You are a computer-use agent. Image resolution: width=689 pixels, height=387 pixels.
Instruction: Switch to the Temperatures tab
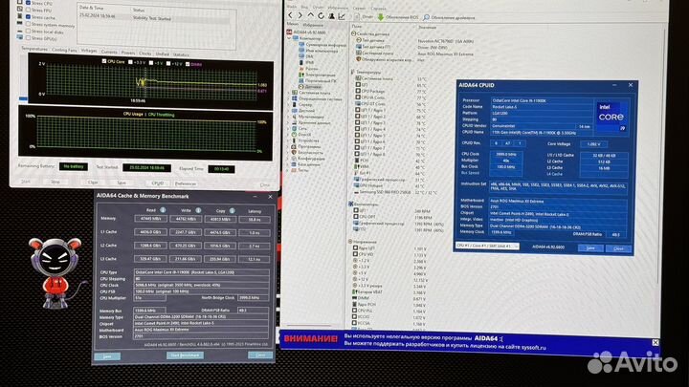(33, 49)
